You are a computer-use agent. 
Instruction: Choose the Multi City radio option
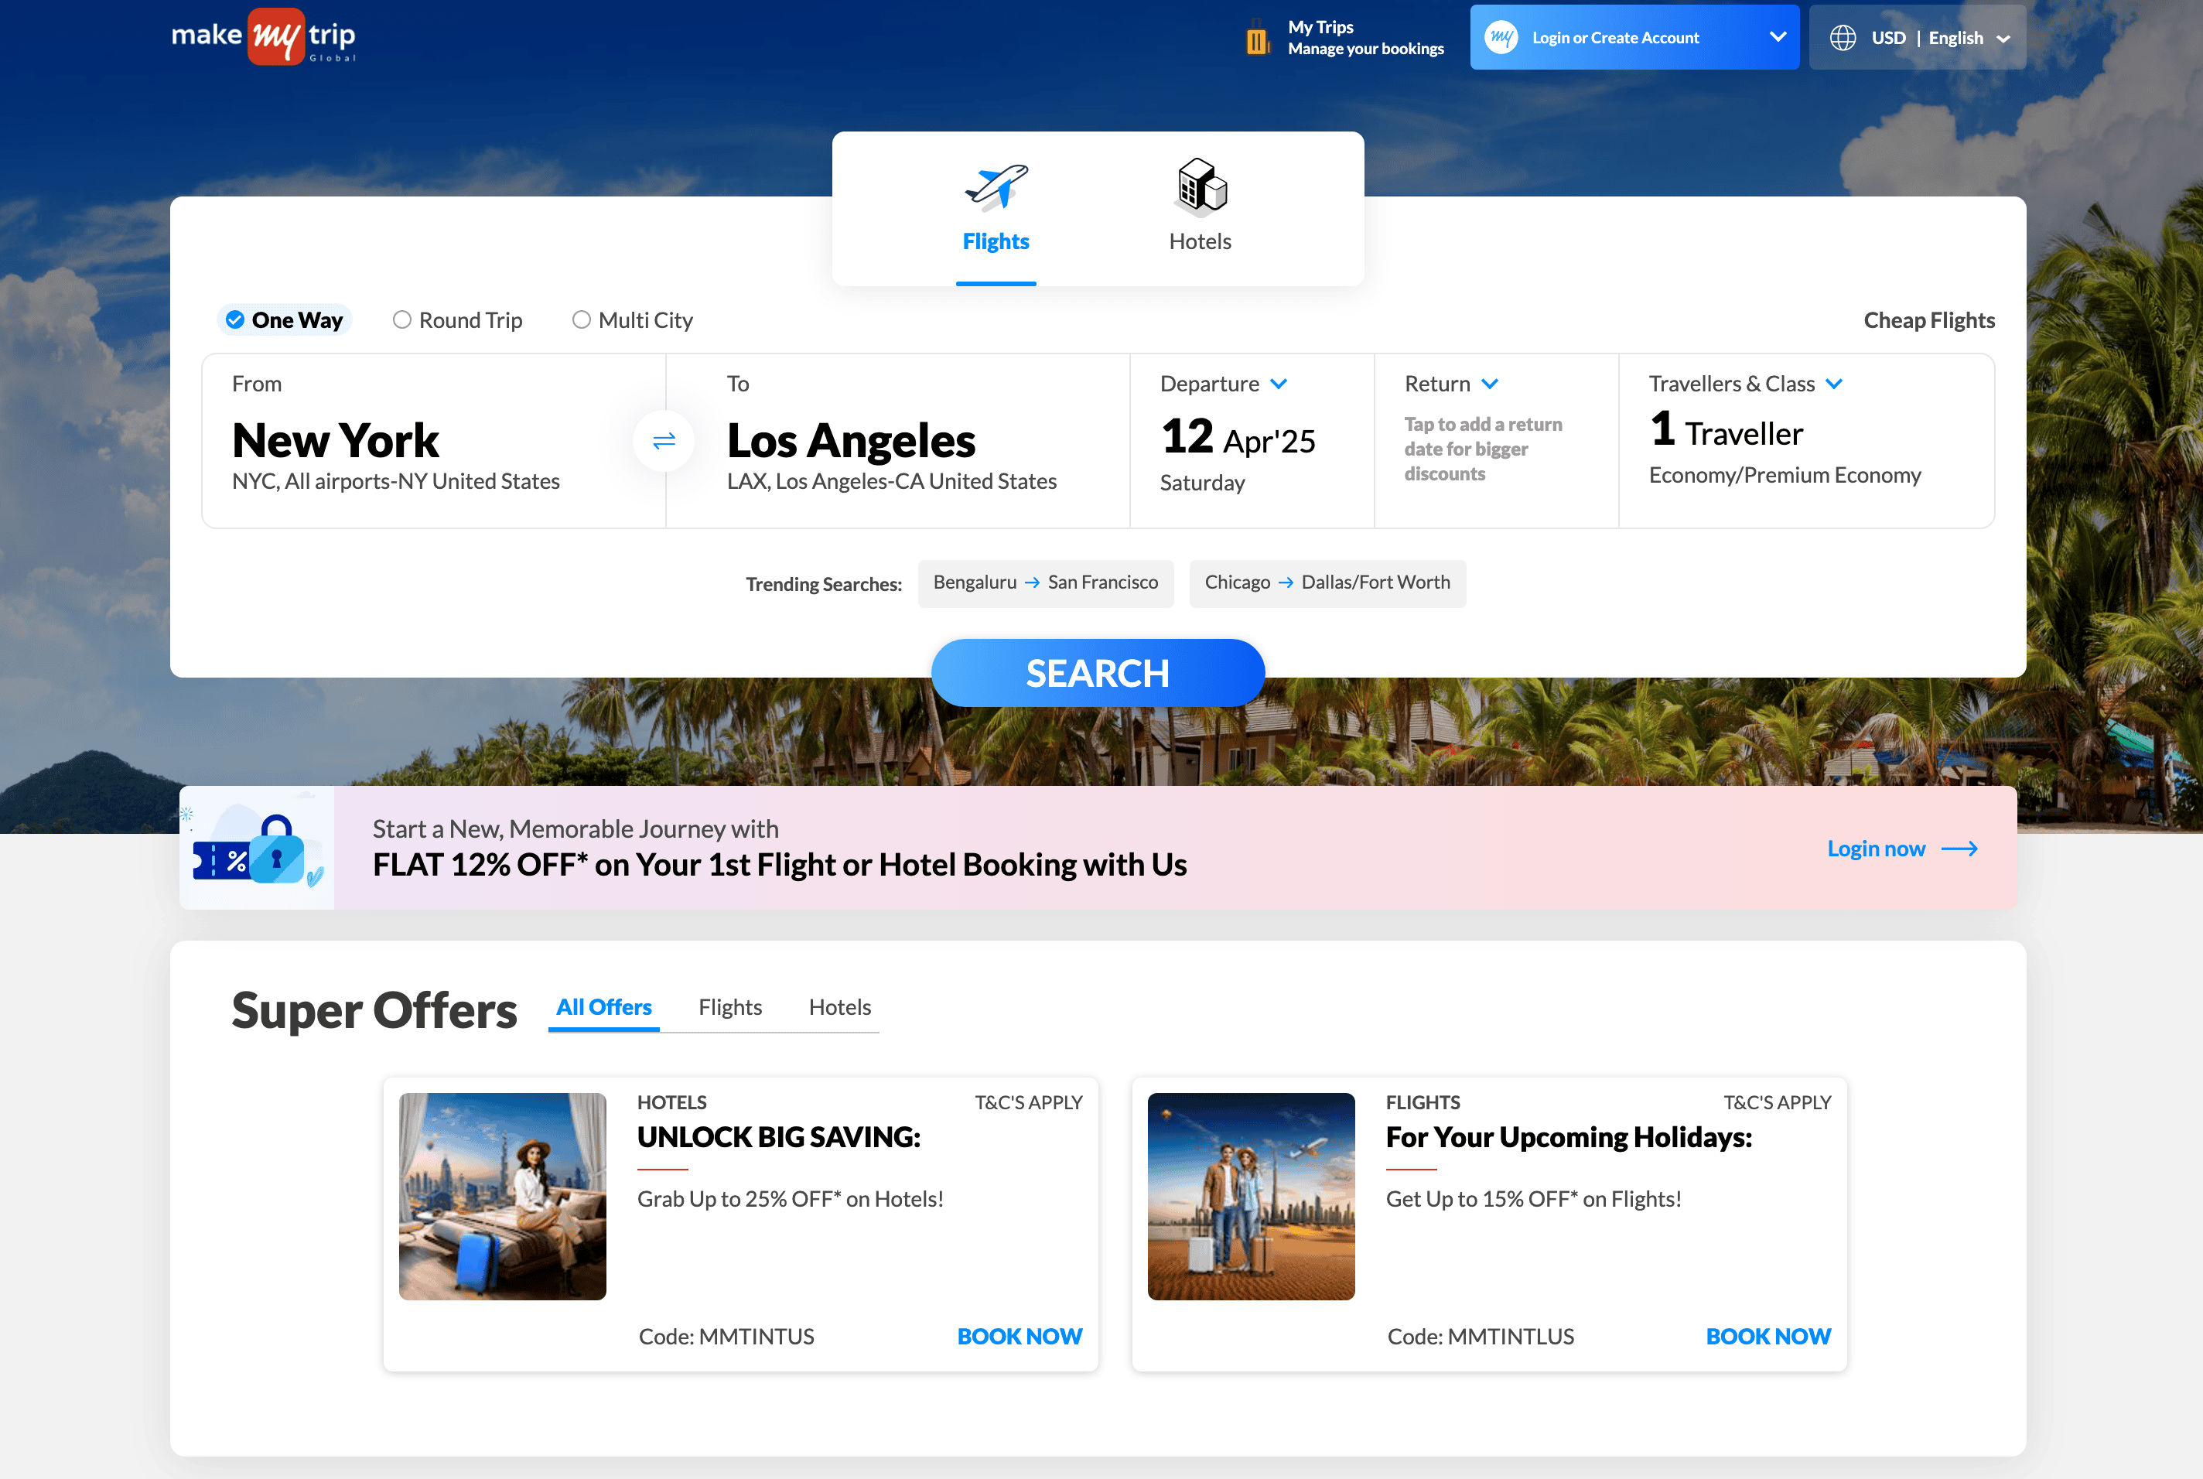(582, 319)
